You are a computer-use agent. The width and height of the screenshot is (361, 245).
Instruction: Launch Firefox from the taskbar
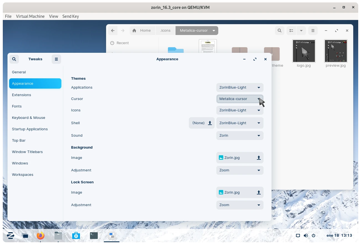coord(41,236)
